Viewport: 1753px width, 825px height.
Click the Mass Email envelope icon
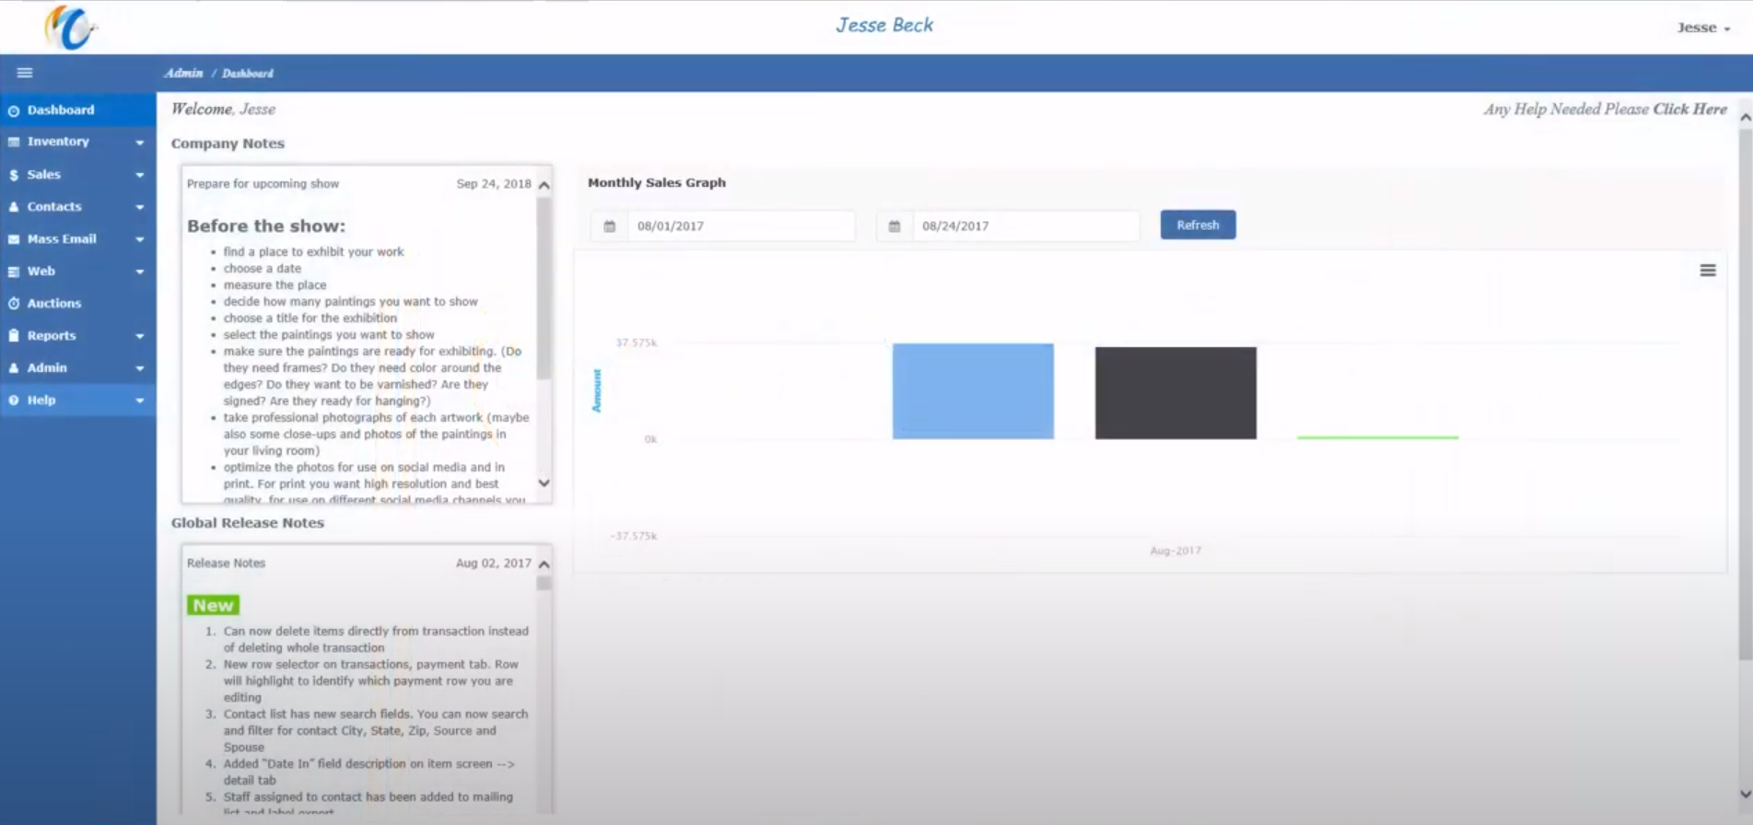[14, 239]
